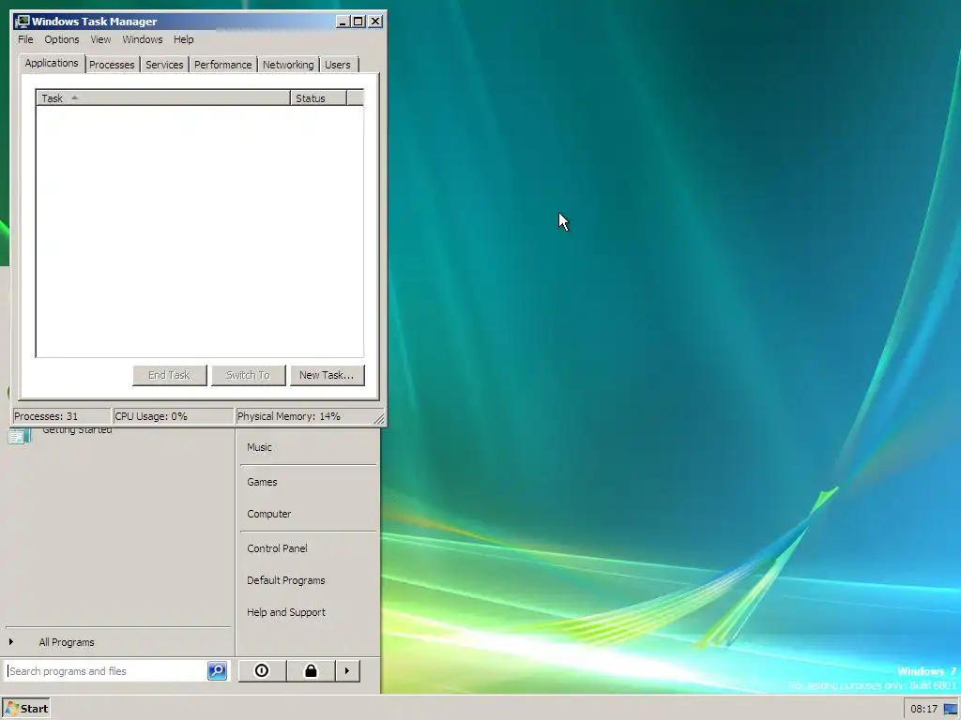Click the New Task... button
The image size is (961, 720).
[x=327, y=375]
